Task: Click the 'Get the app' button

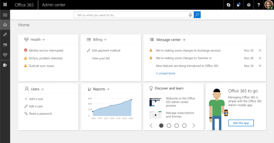Action: tap(241, 123)
